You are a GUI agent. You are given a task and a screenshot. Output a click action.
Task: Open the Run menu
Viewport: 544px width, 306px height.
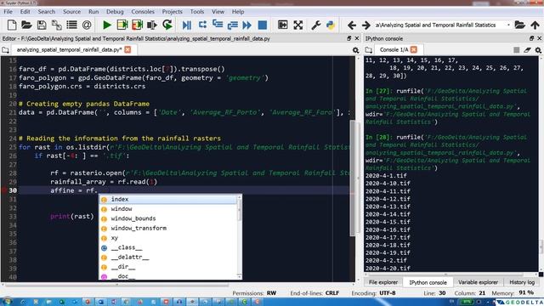pyautogui.click(x=93, y=11)
